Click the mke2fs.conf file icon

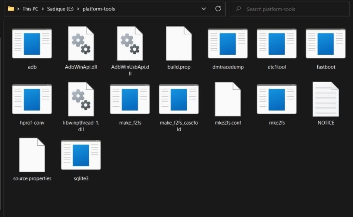point(228,99)
